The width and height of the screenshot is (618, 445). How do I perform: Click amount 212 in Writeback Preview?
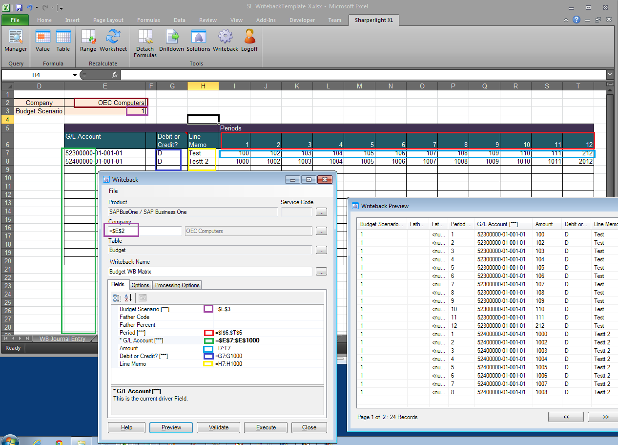540,326
